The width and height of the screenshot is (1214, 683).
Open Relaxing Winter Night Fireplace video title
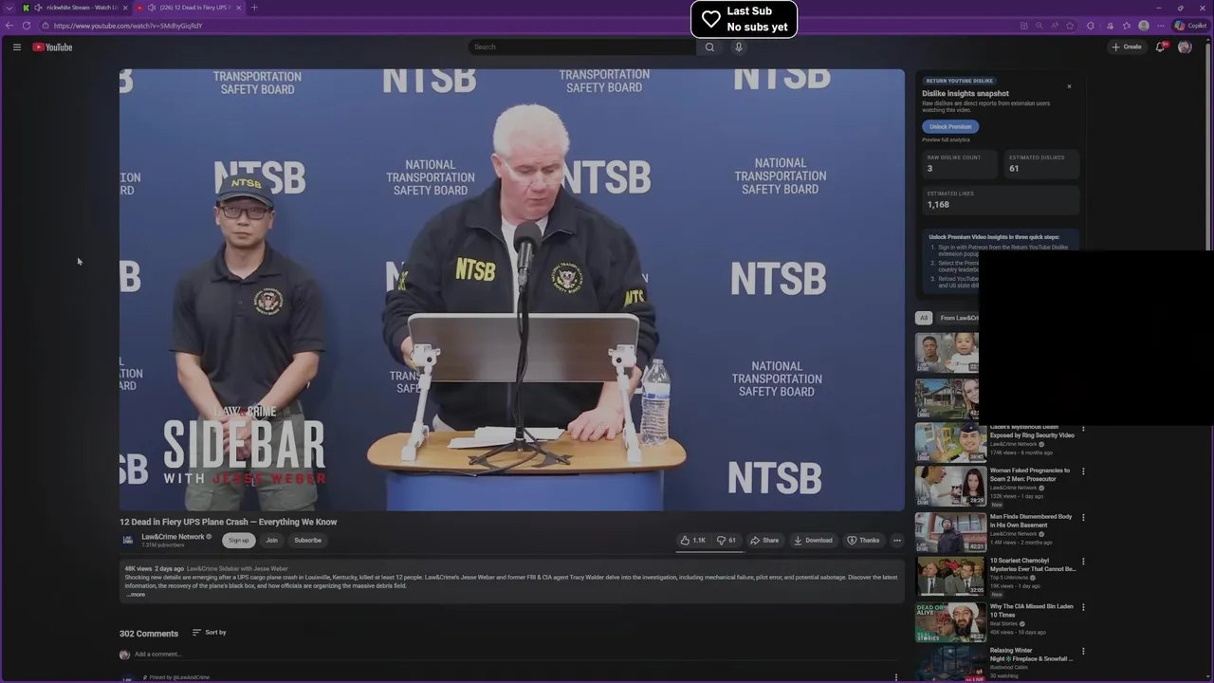1031,655
